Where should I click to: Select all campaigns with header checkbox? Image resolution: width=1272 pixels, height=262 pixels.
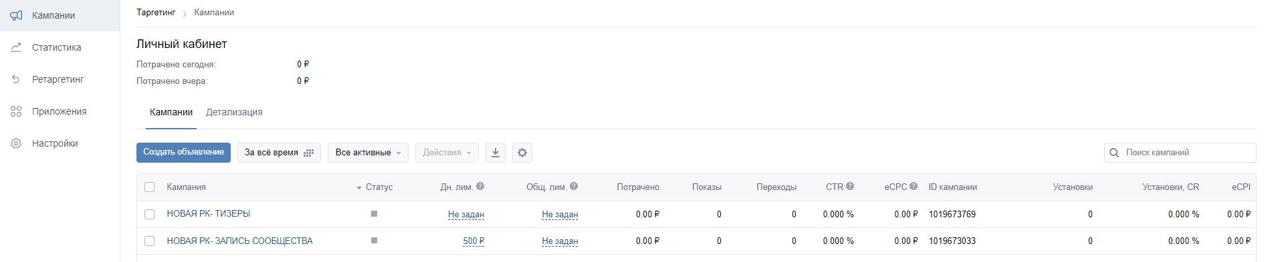[150, 187]
